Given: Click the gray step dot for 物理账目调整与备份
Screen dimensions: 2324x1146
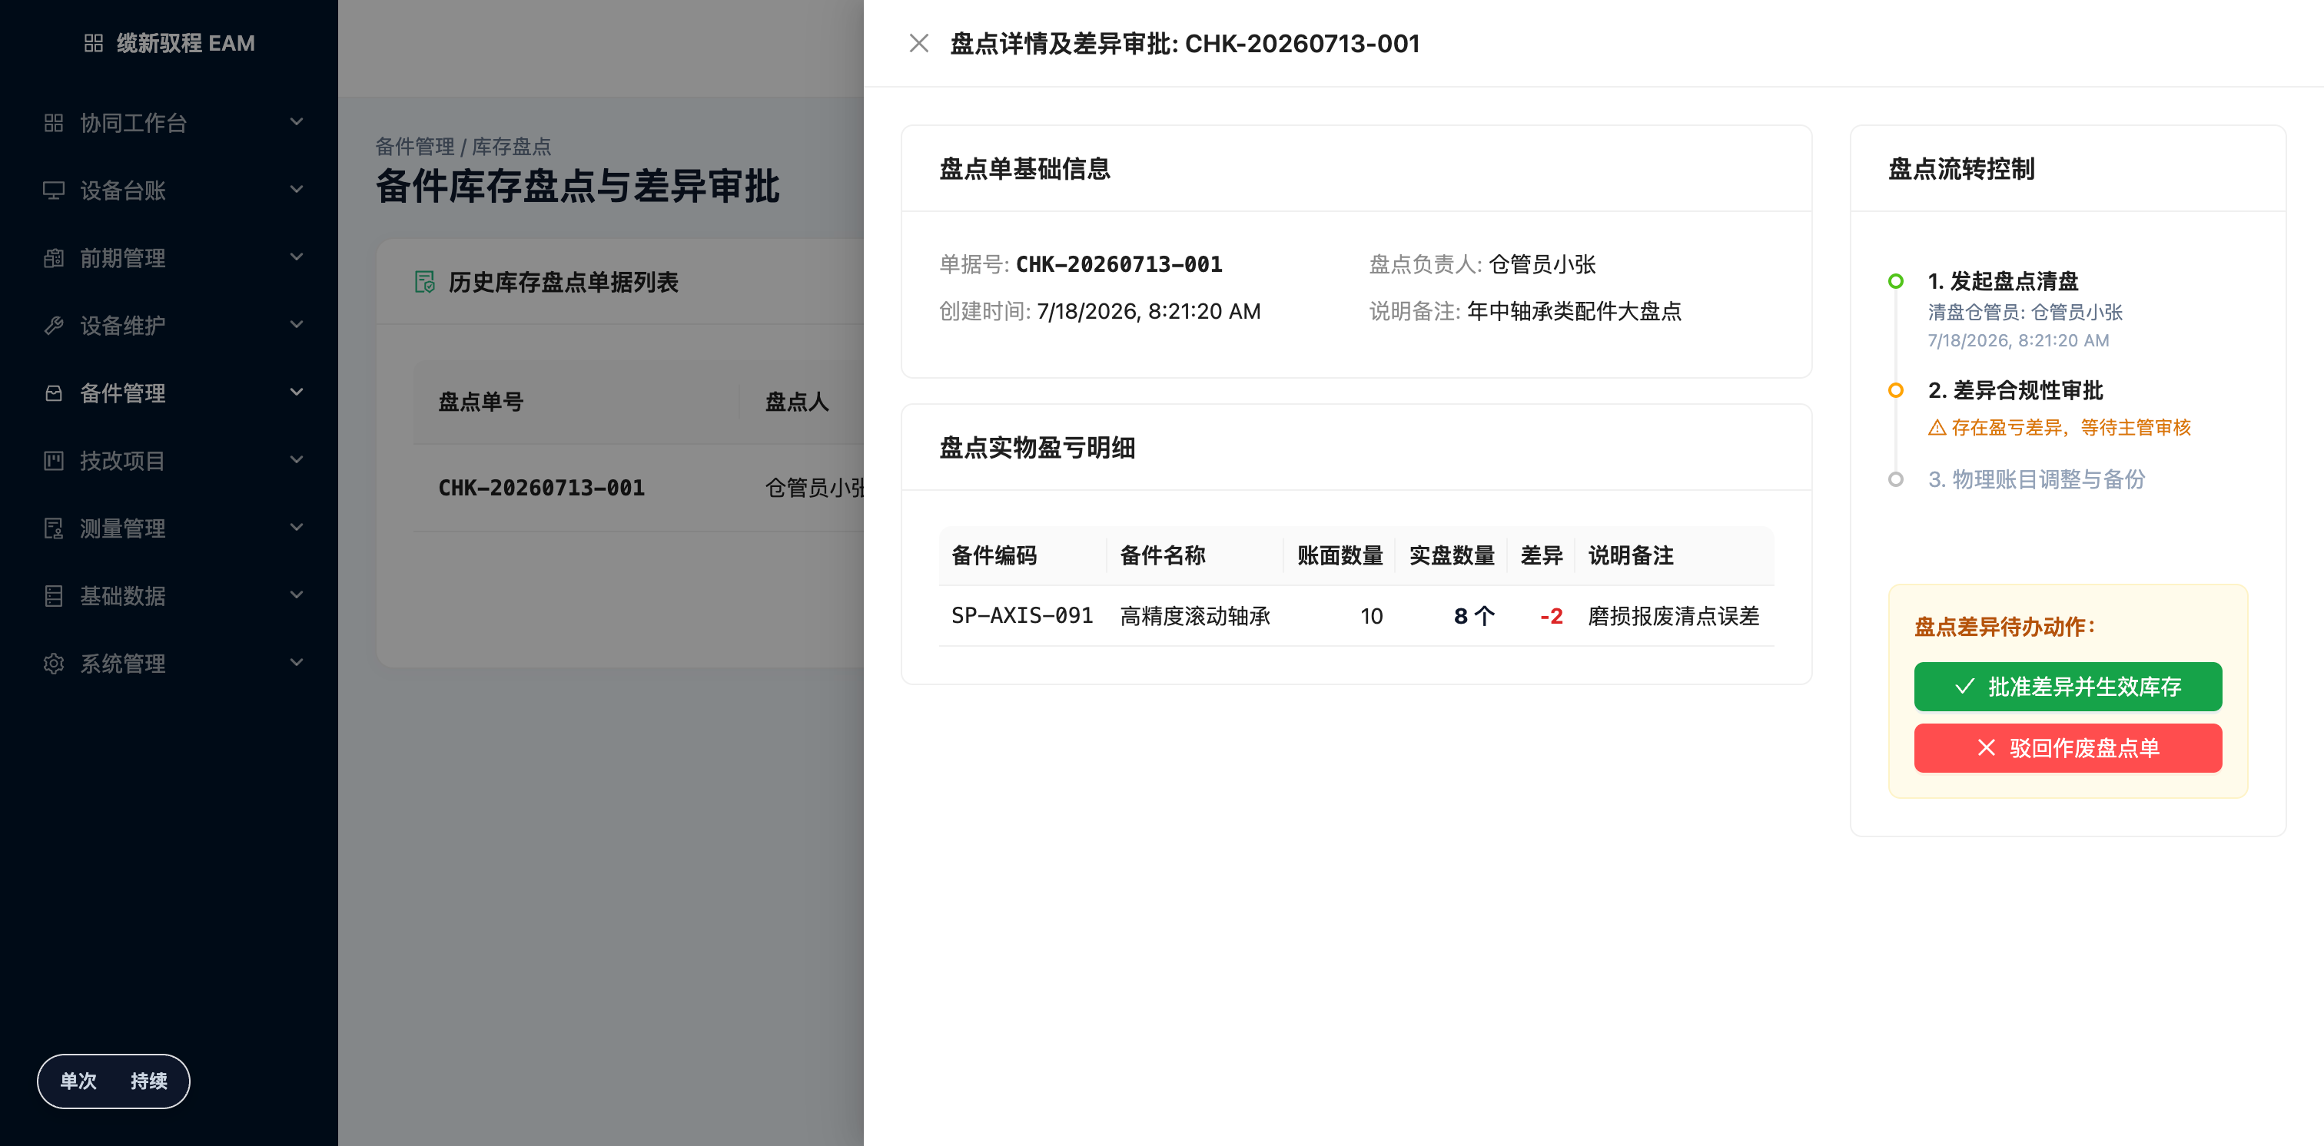Looking at the screenshot, I should click(x=1895, y=479).
